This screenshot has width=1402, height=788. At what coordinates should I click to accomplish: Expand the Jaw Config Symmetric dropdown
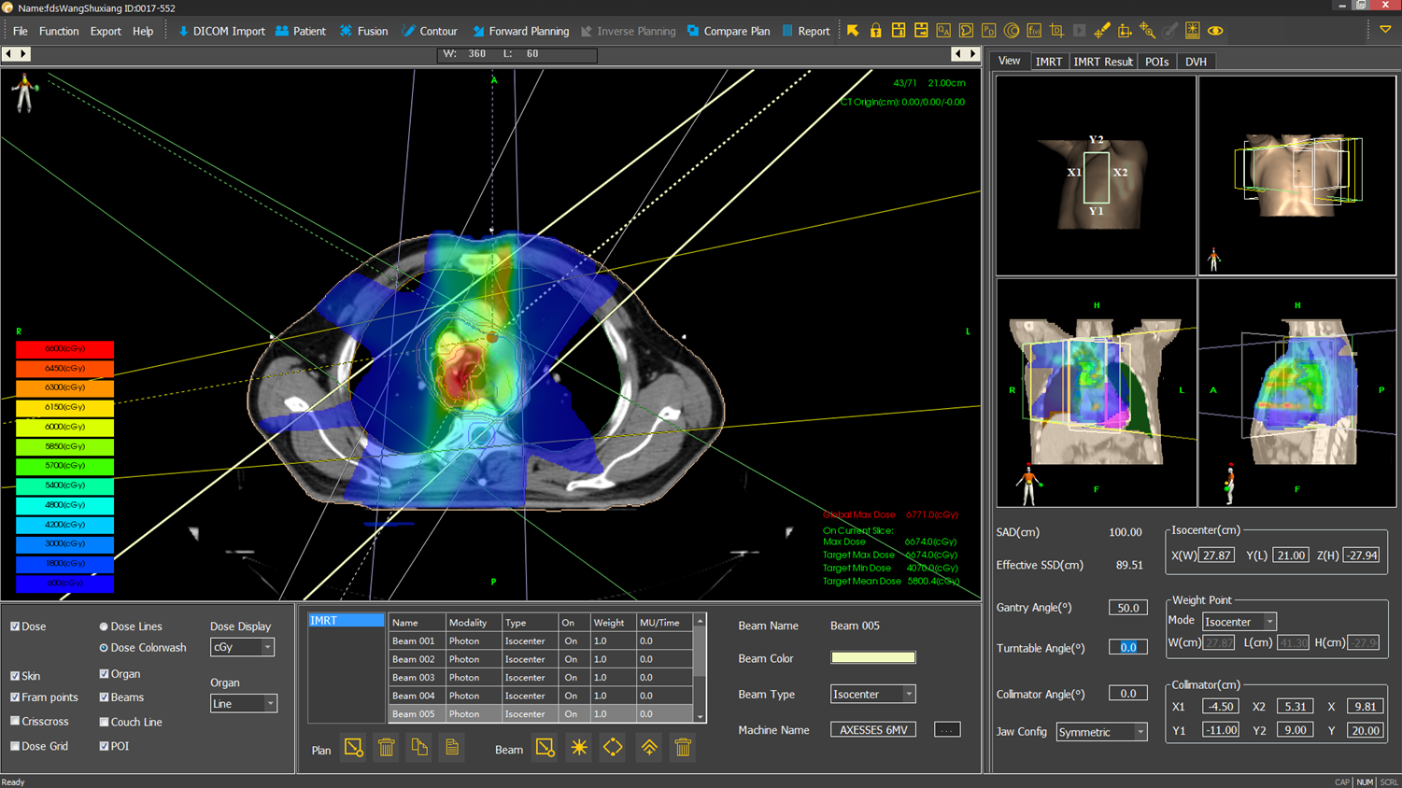pos(1101,732)
